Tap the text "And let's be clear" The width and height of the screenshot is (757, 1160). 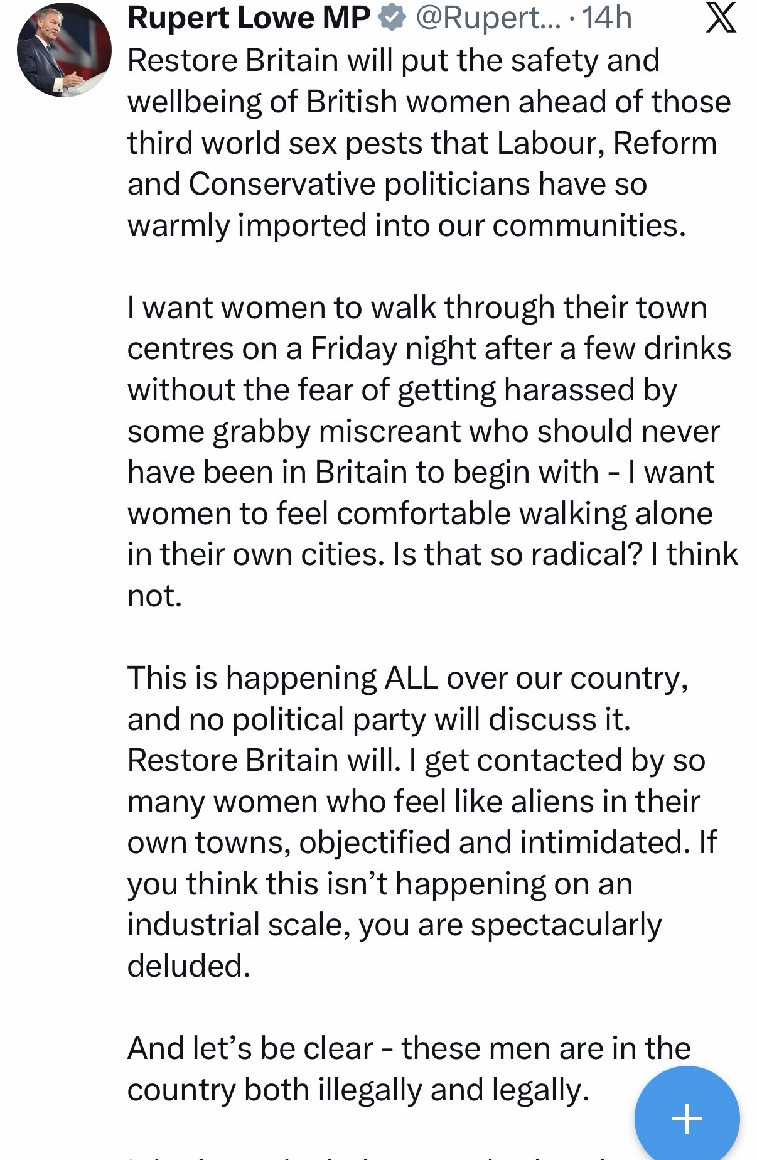coord(250,1048)
